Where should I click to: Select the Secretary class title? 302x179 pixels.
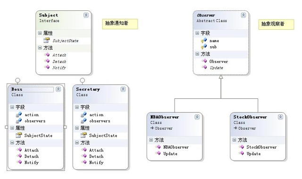coord(88,89)
